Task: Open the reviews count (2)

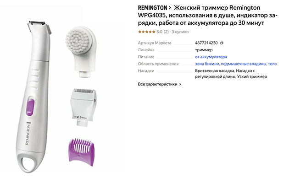Action: tap(166, 32)
